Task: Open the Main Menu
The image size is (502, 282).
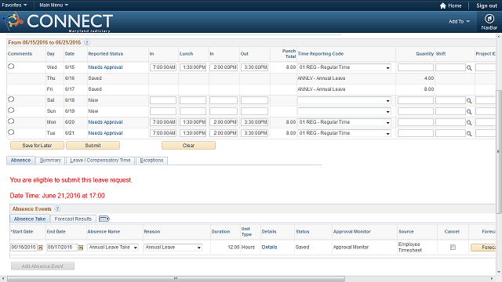Action: click(x=54, y=5)
